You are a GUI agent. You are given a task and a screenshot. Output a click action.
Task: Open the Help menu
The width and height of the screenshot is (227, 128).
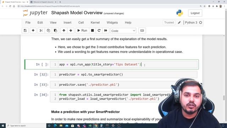[128, 22]
